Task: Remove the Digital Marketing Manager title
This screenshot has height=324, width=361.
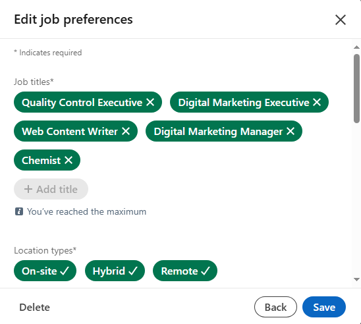Action: coord(291,131)
